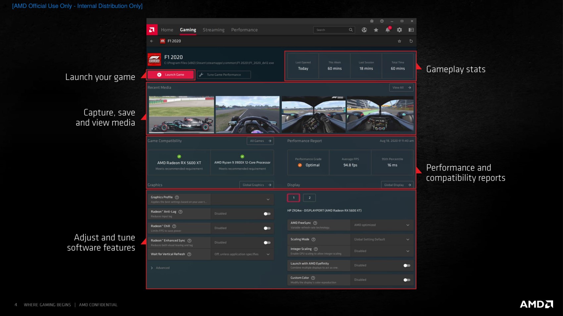Open the web browser globe icon
Image resolution: width=563 pixels, height=316 pixels.
364,30
